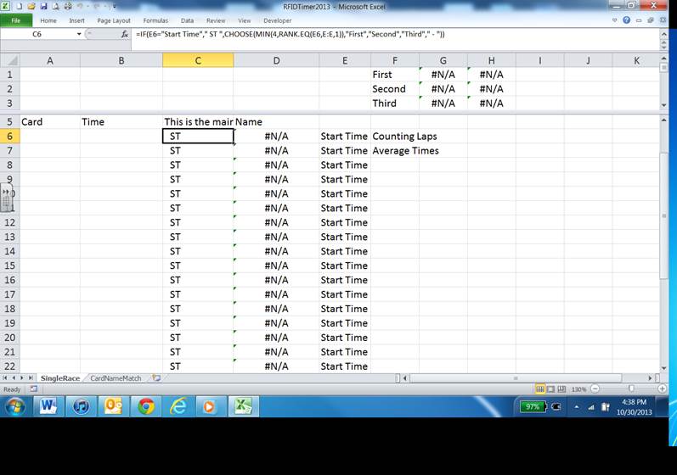Click the macro recording icon in status bar
The width and height of the screenshot is (677, 475).
tap(33, 388)
